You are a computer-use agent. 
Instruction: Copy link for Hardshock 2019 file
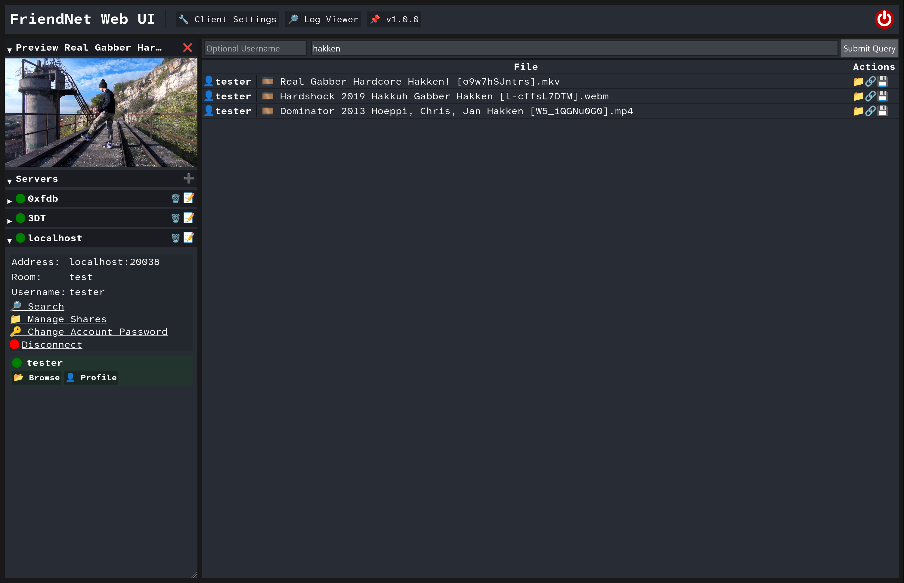870,96
